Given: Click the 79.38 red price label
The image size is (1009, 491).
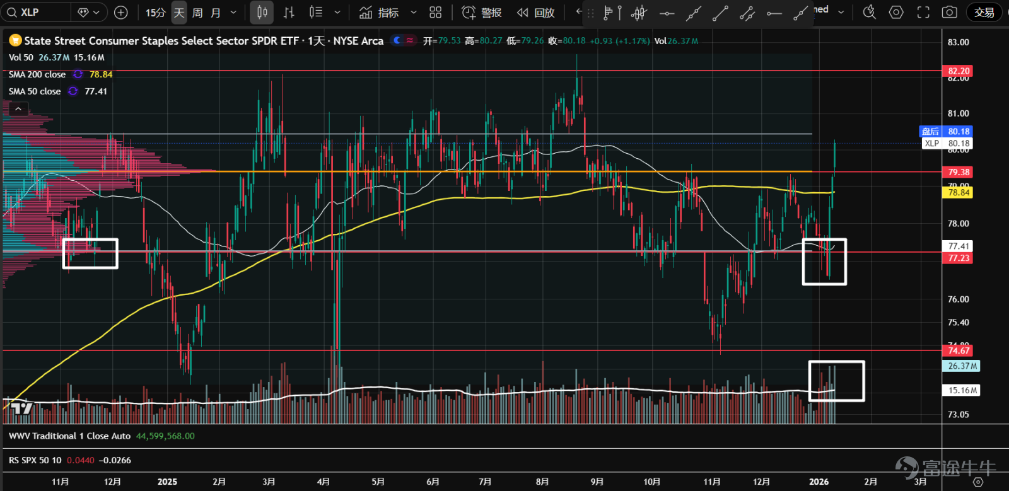Looking at the screenshot, I should coord(957,172).
